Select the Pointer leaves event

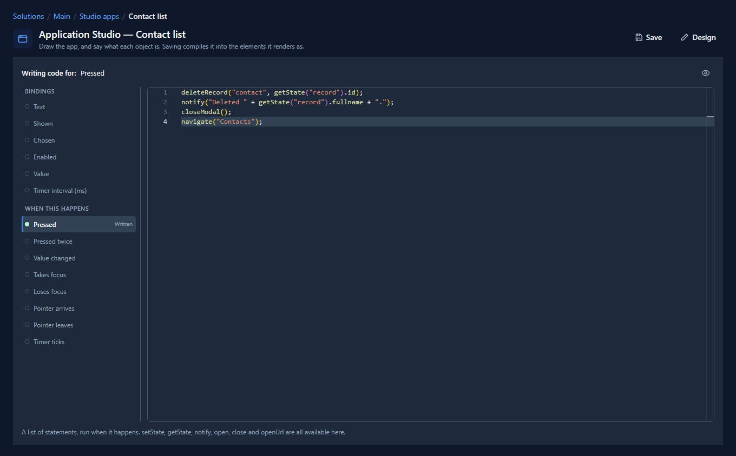point(78,325)
